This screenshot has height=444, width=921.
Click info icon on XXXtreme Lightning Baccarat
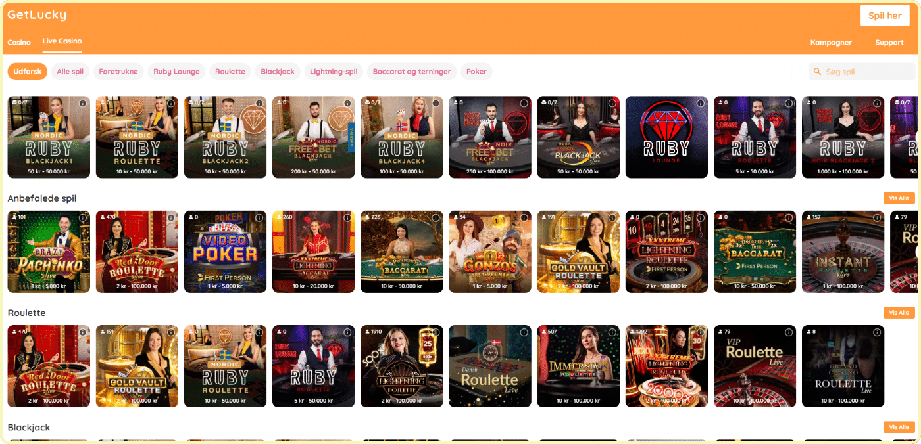[347, 217]
